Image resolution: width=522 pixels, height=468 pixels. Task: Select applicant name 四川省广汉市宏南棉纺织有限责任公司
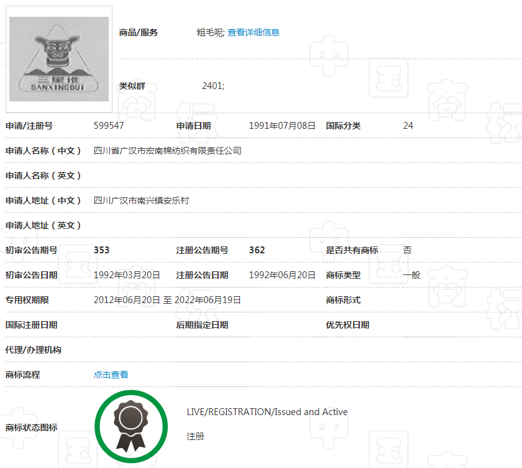pyautogui.click(x=167, y=151)
